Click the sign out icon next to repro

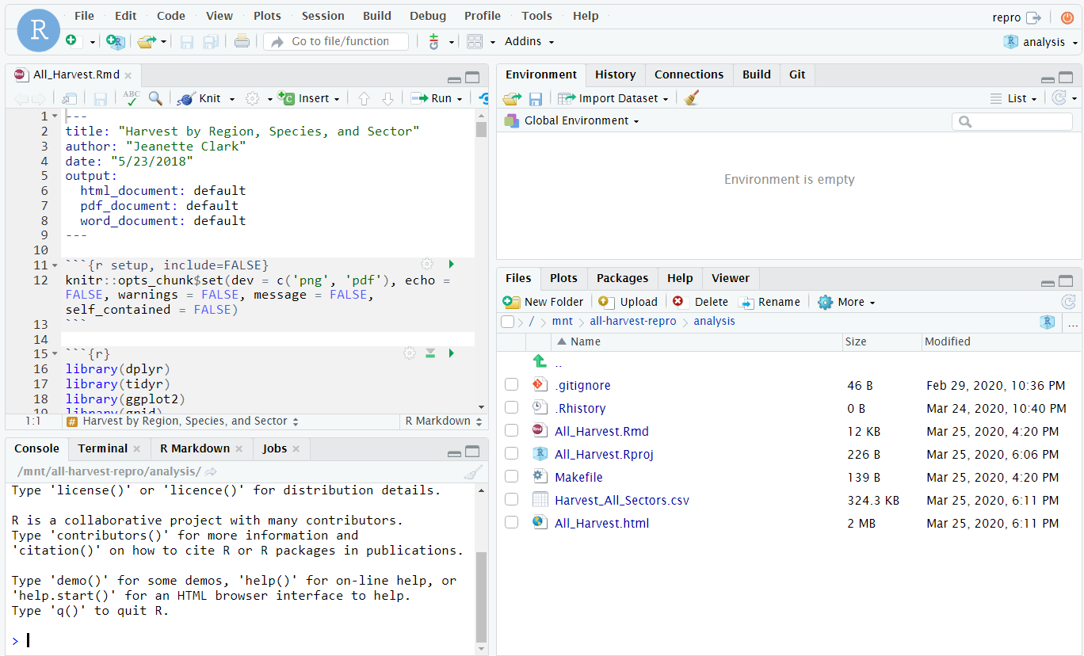[1033, 17]
